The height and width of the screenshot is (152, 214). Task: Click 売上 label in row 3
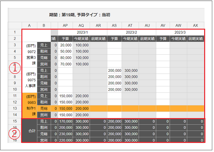[44, 45]
